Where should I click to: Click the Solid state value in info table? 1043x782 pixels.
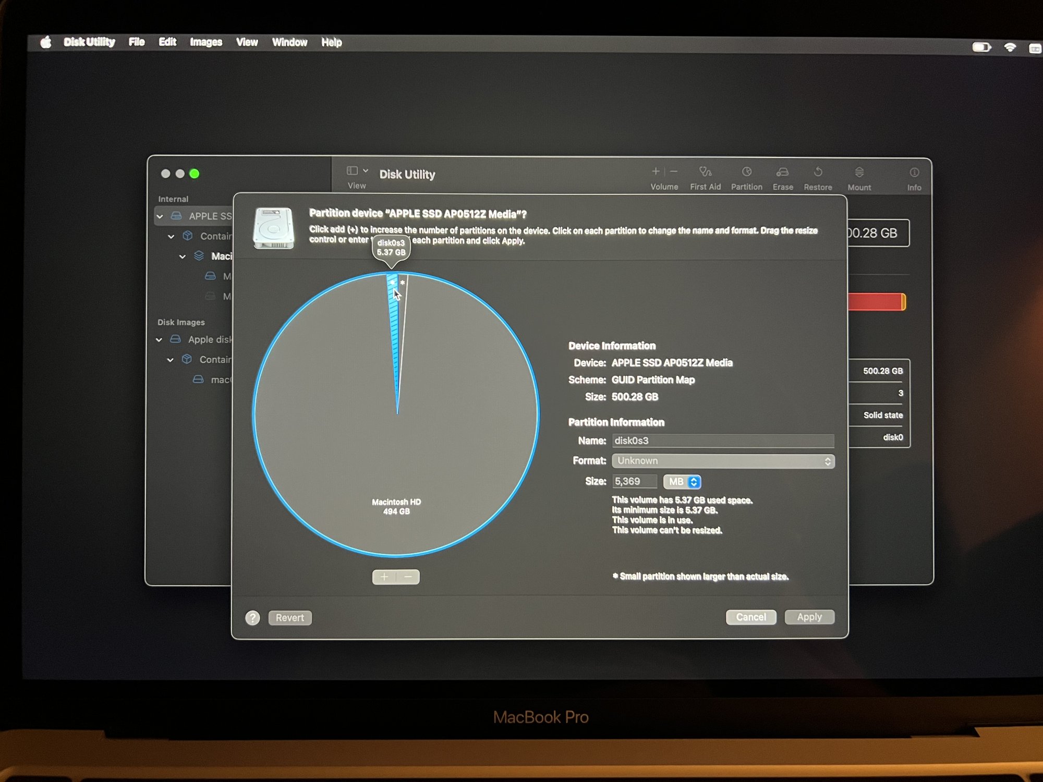click(x=883, y=416)
